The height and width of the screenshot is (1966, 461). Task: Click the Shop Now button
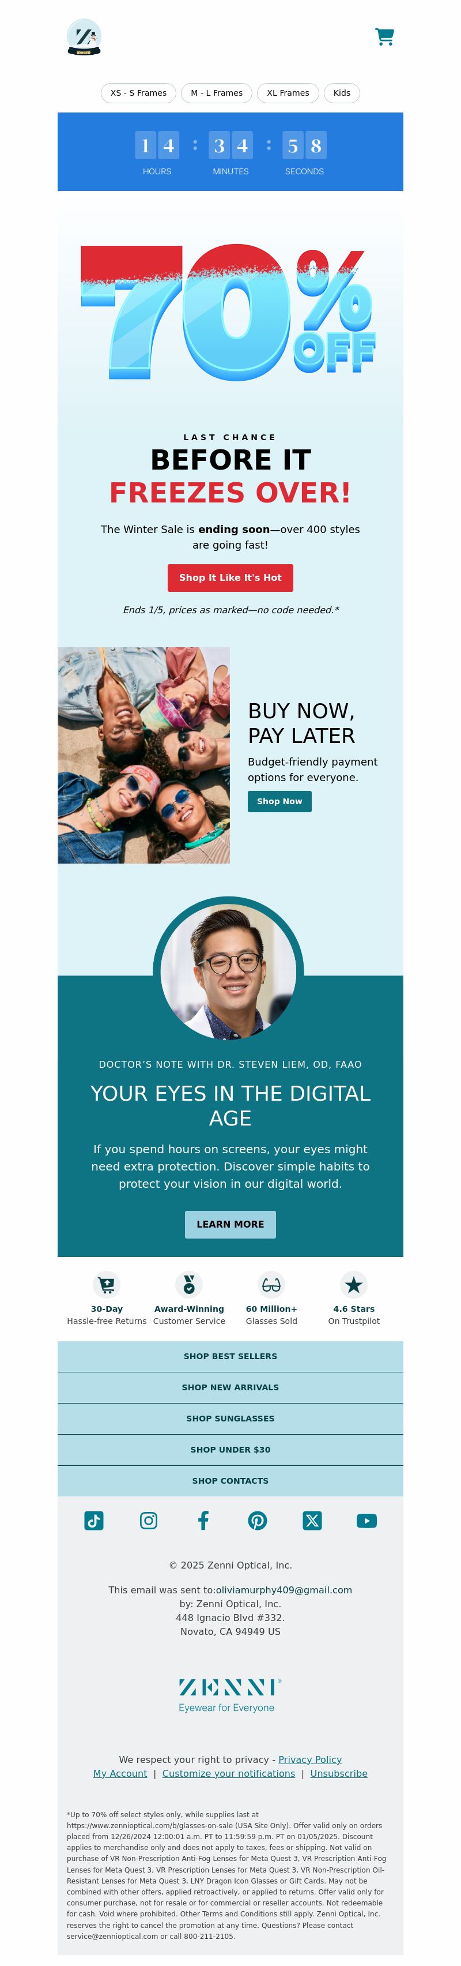click(x=279, y=801)
